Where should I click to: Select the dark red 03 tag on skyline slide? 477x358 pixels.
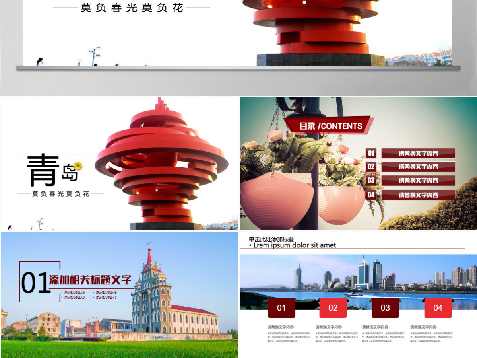pyautogui.click(x=385, y=307)
